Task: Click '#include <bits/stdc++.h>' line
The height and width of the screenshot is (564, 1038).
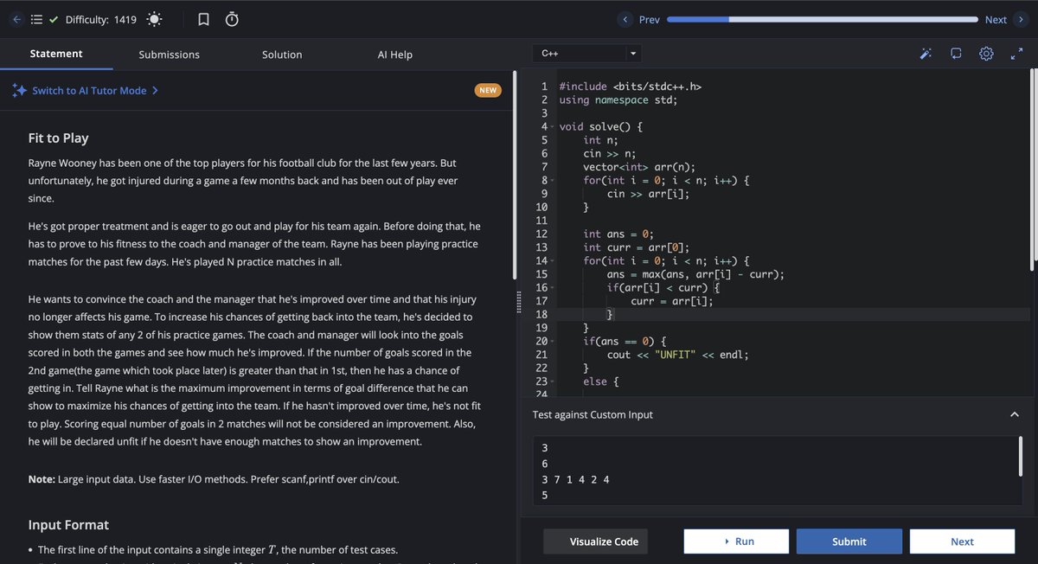Action: point(630,87)
